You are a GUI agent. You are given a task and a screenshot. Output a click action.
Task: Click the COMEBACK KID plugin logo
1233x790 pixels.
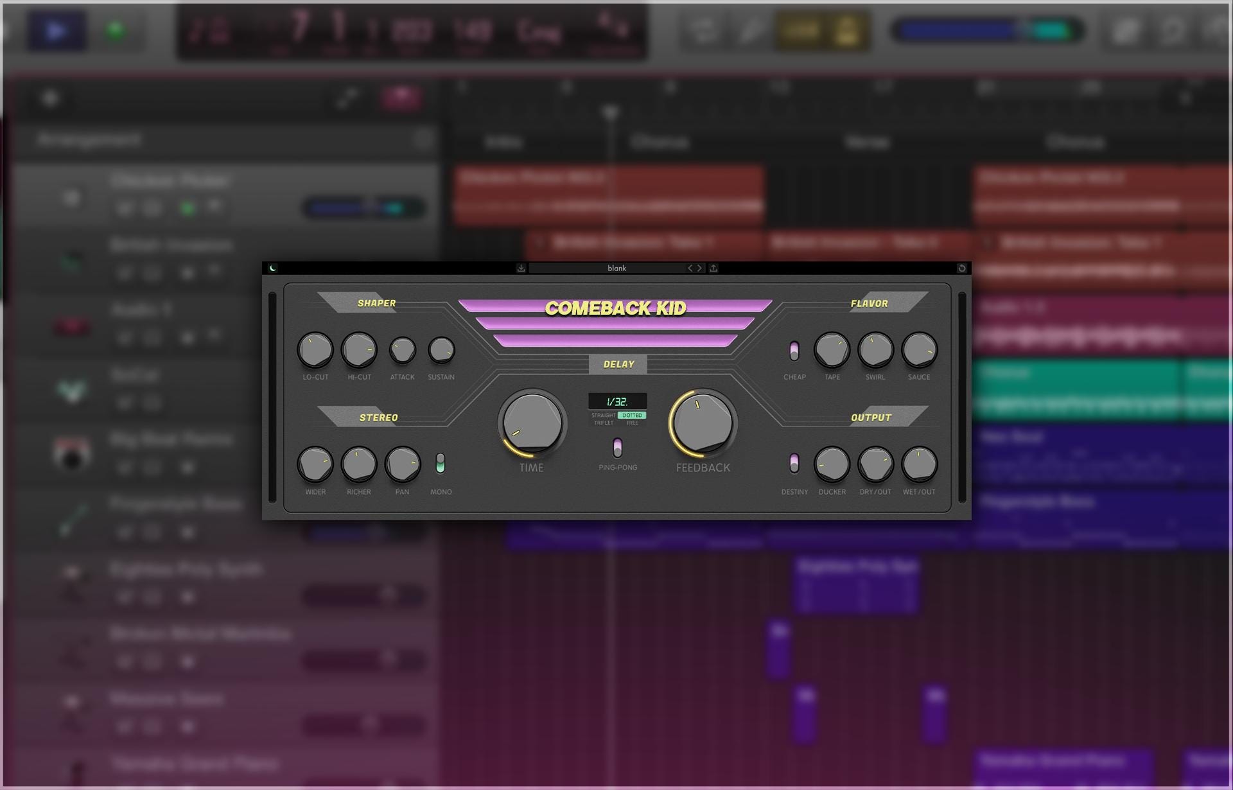[615, 308]
